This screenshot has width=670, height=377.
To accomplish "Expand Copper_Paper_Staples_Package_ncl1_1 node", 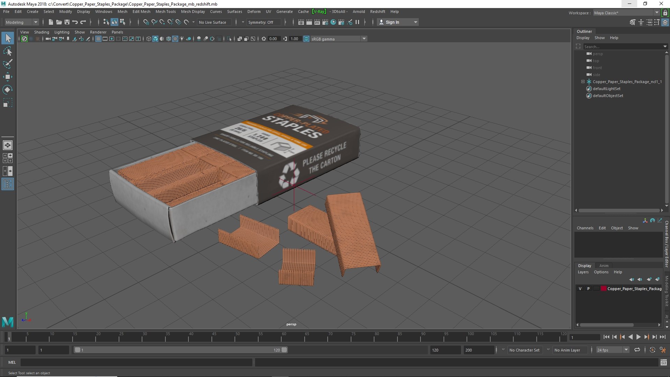I will tap(583, 82).
